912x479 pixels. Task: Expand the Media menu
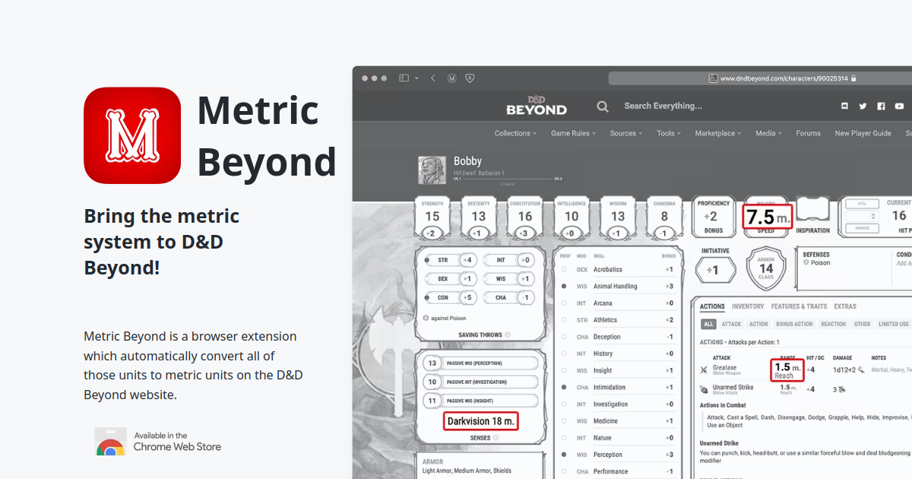pyautogui.click(x=769, y=133)
